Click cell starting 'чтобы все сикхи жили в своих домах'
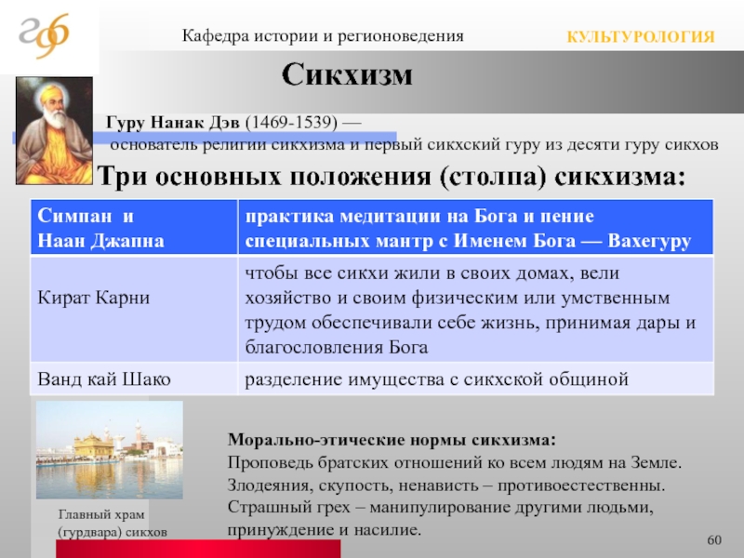The image size is (744, 558). pos(476,309)
